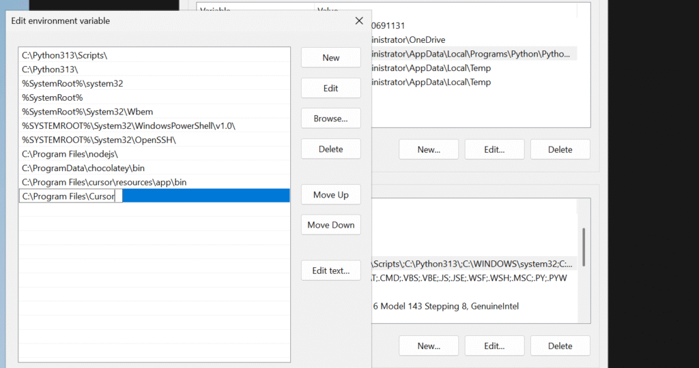Select the %SystemRoot%\system32 entry
The width and height of the screenshot is (699, 368).
tap(154, 83)
